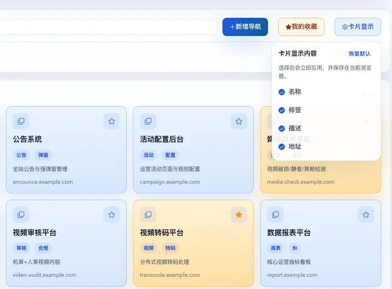Click the copy icon on 活动配置后台 card

pyautogui.click(x=148, y=121)
